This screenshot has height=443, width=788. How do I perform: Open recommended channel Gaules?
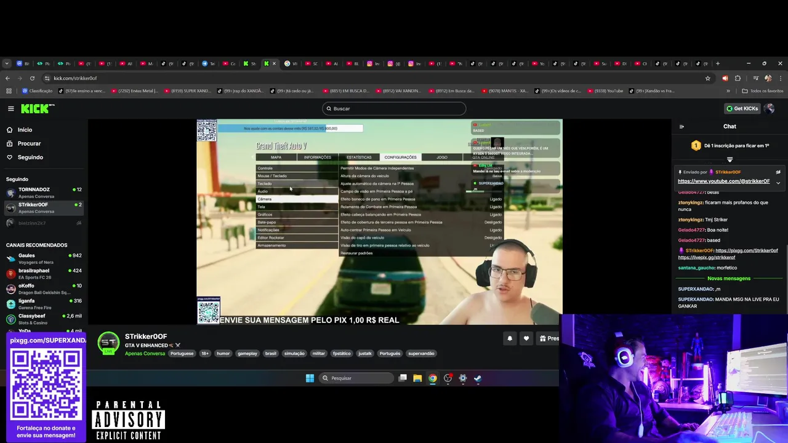43,258
